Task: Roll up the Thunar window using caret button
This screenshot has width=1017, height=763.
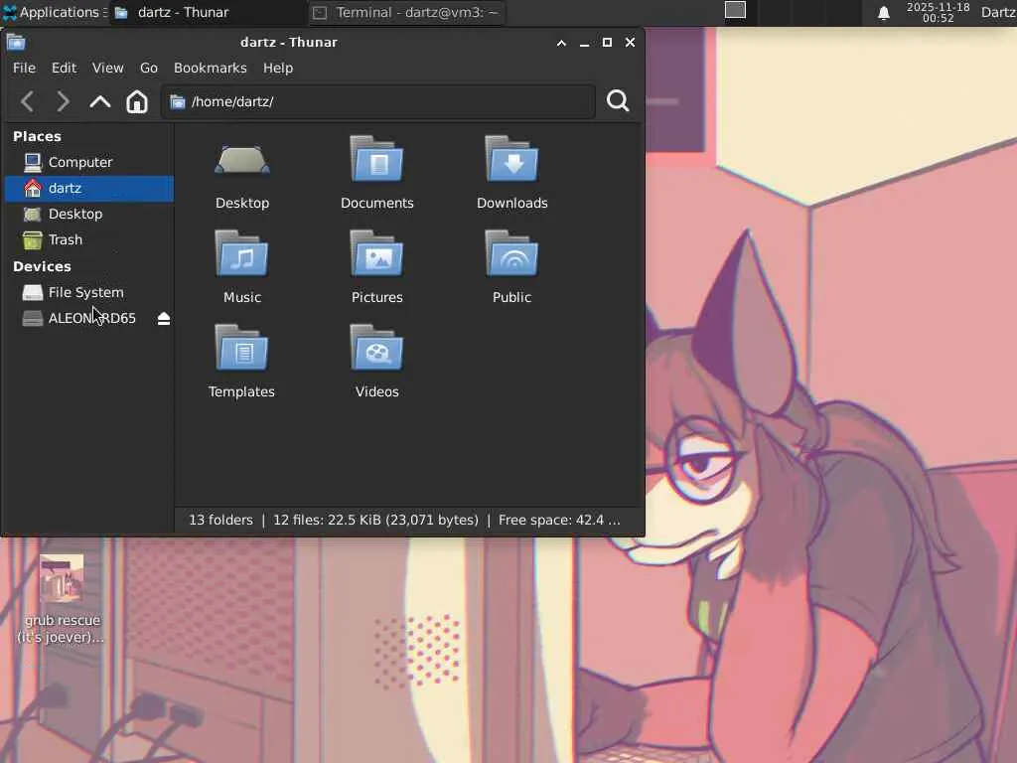Action: (x=562, y=43)
